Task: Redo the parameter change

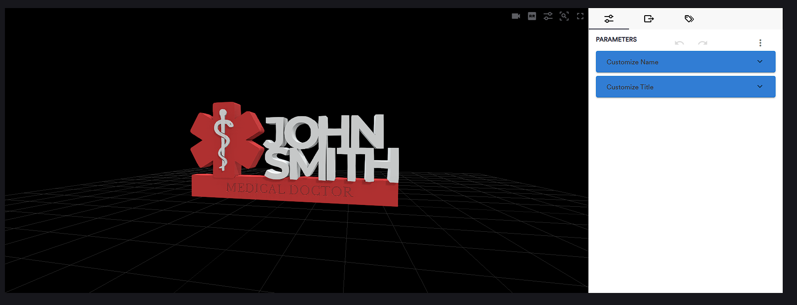Action: point(702,43)
